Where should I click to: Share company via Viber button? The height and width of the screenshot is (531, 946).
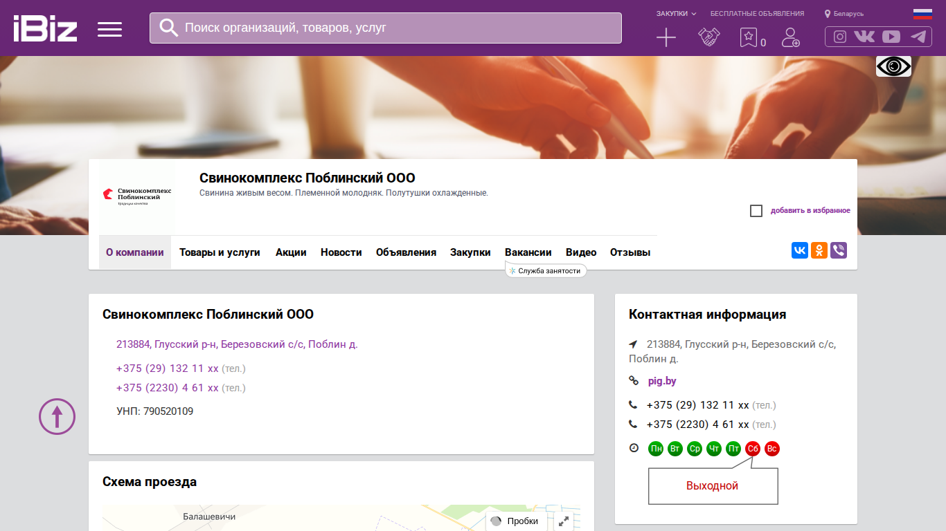pos(839,250)
